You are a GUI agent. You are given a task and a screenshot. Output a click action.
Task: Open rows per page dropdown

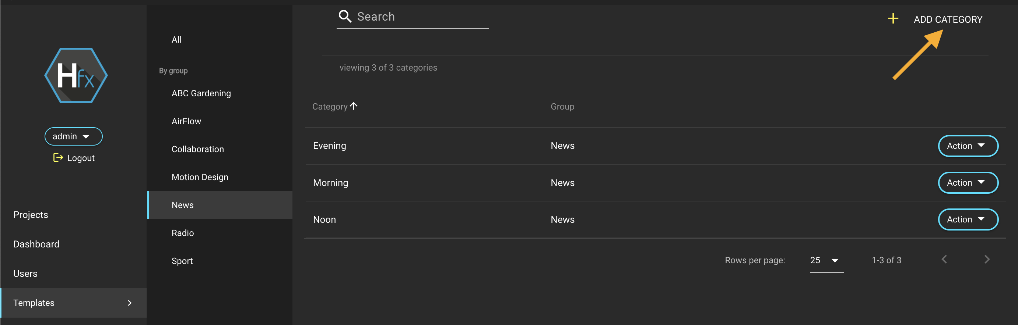[x=826, y=260]
